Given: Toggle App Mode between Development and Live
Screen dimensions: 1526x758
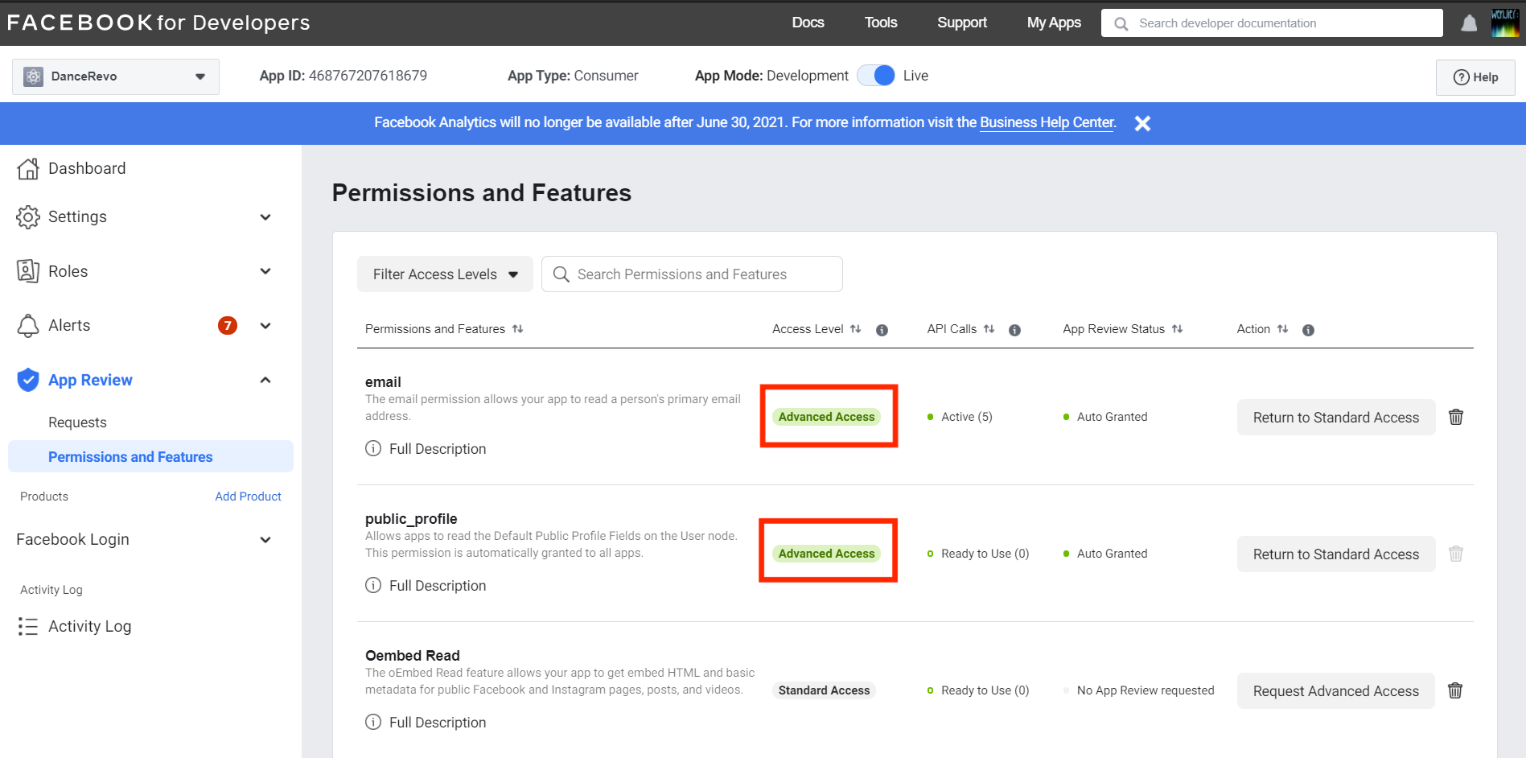Looking at the screenshot, I should point(876,76).
